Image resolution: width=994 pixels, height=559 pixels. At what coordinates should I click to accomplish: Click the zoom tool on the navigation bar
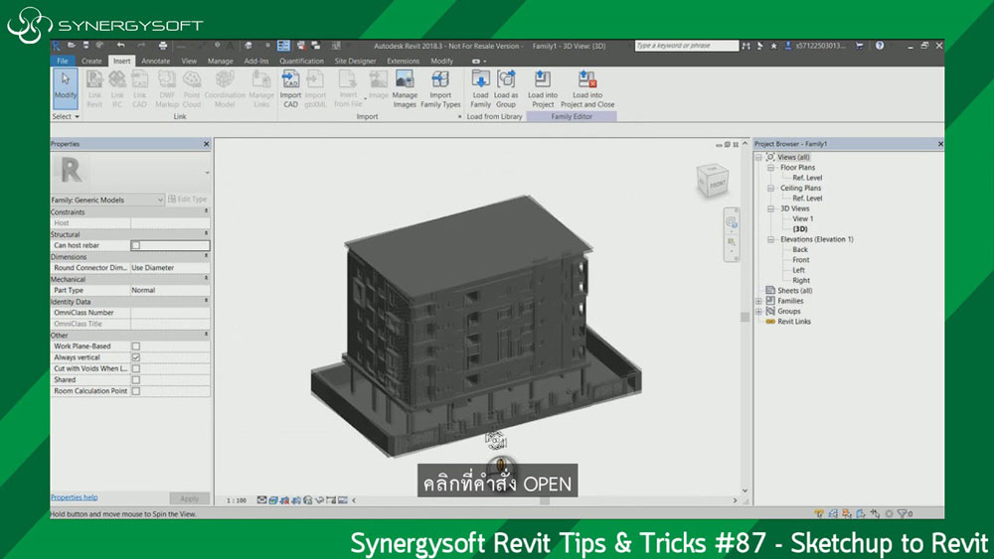731,242
